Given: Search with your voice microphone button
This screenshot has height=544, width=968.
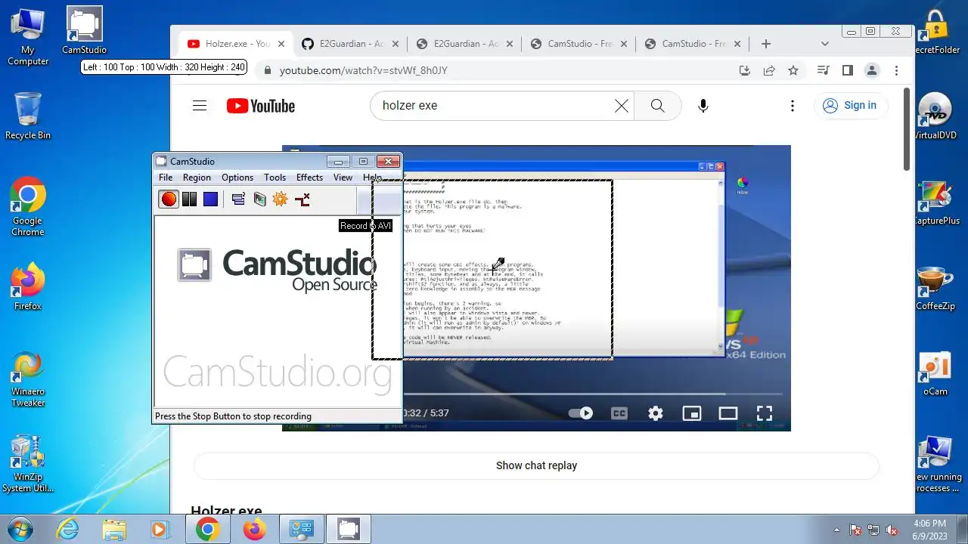Looking at the screenshot, I should pyautogui.click(x=703, y=106).
